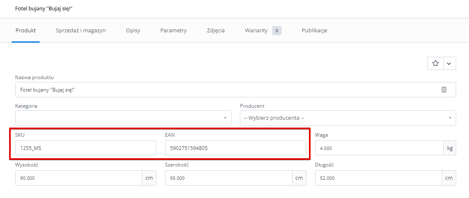Open the Warianty tab
The image size is (469, 198).
[x=256, y=30]
